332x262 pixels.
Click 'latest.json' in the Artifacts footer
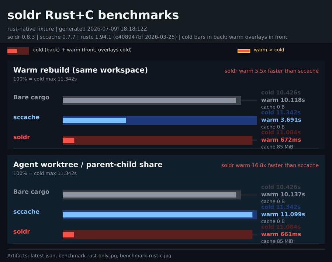pyautogui.click(x=43, y=256)
